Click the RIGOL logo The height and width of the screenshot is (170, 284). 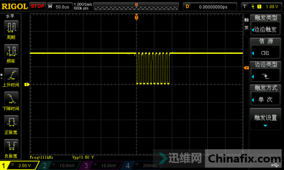coord(15,7)
